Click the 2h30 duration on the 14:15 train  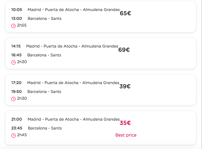pyautogui.click(x=22, y=62)
